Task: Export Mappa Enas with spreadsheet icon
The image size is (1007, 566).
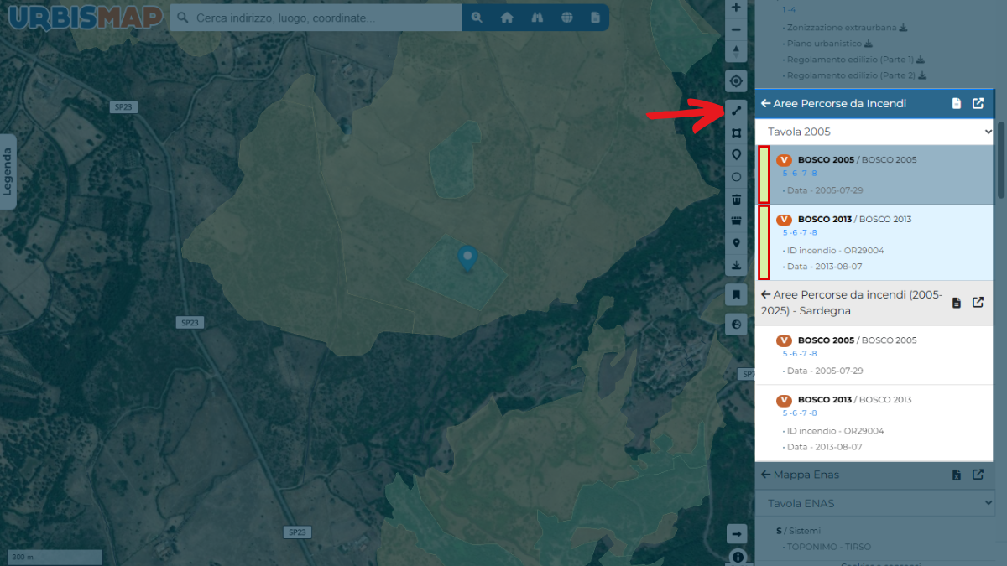Action: [x=957, y=475]
